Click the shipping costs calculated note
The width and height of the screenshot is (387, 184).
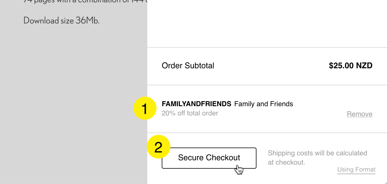(317, 158)
